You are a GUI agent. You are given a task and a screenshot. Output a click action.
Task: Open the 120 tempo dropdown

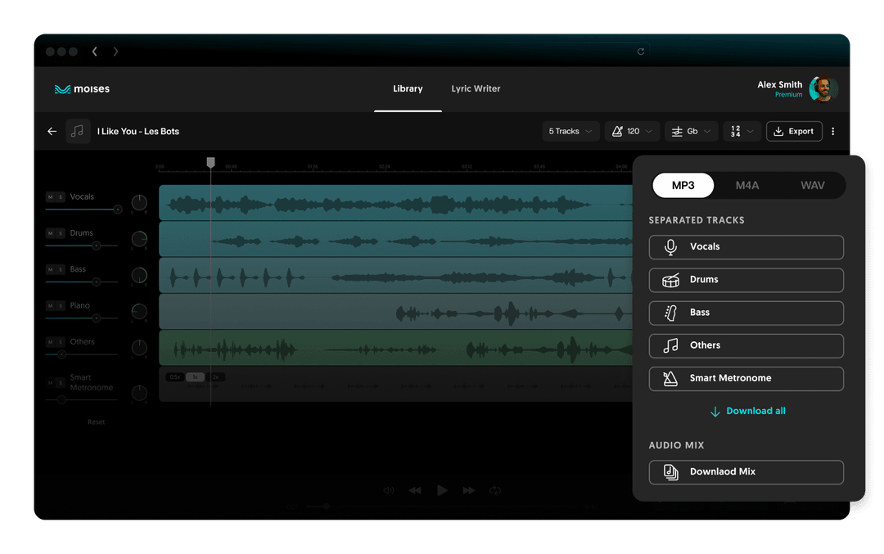click(632, 131)
